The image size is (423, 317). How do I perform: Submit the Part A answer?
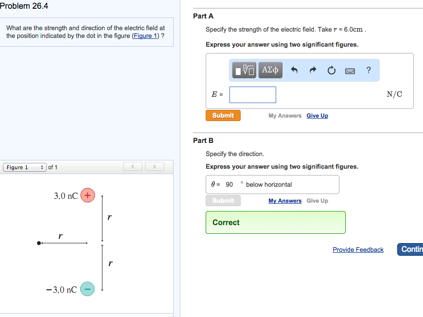click(x=223, y=115)
